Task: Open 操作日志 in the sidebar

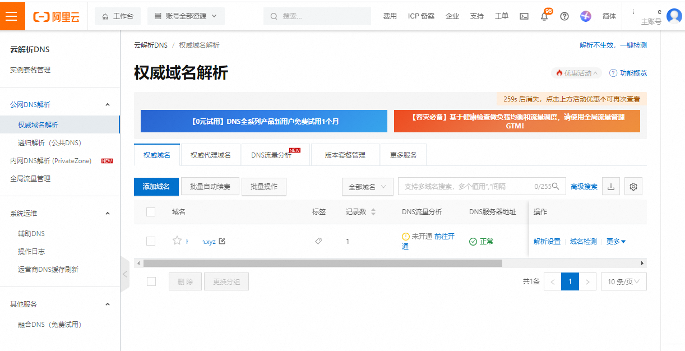Action: 31,251
